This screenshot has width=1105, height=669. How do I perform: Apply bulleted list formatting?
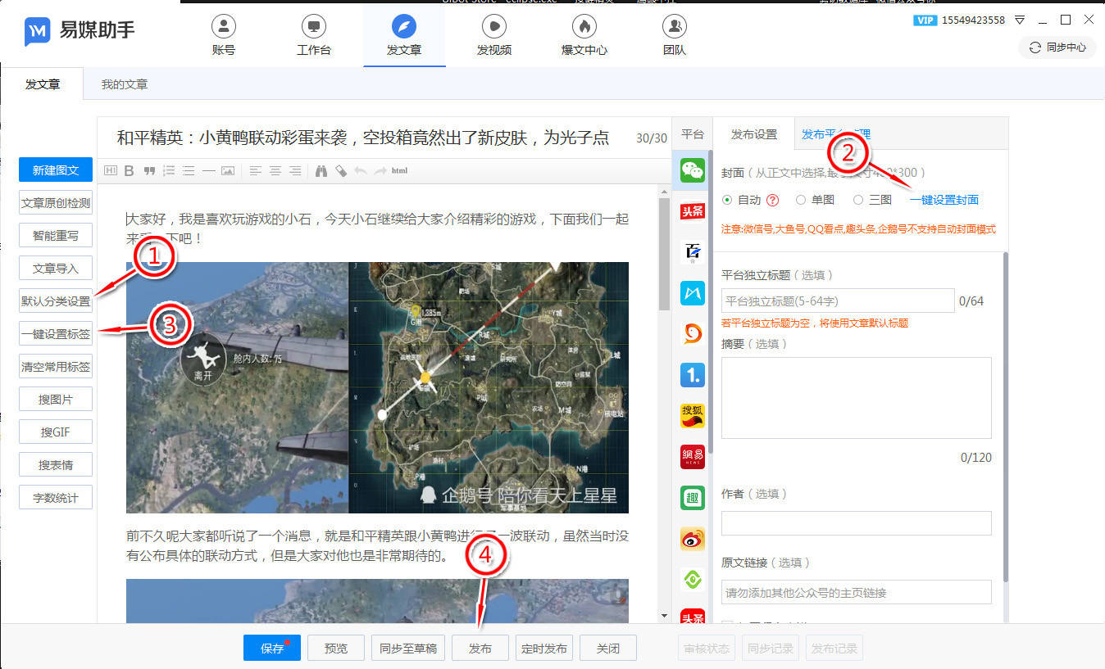tap(189, 170)
